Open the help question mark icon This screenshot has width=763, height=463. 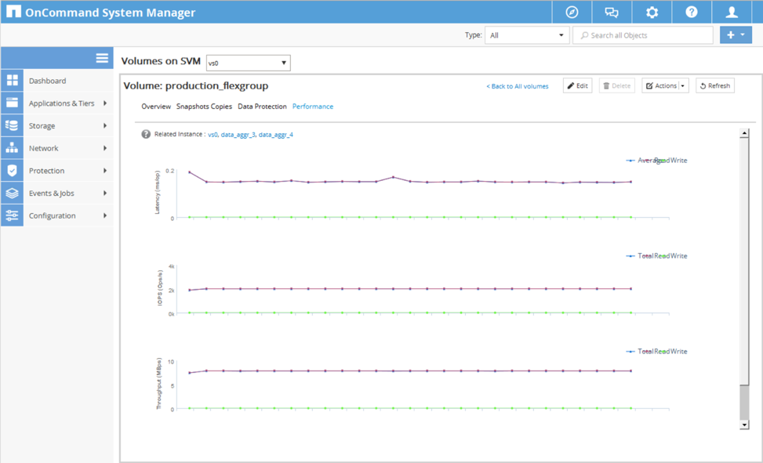[x=692, y=13]
